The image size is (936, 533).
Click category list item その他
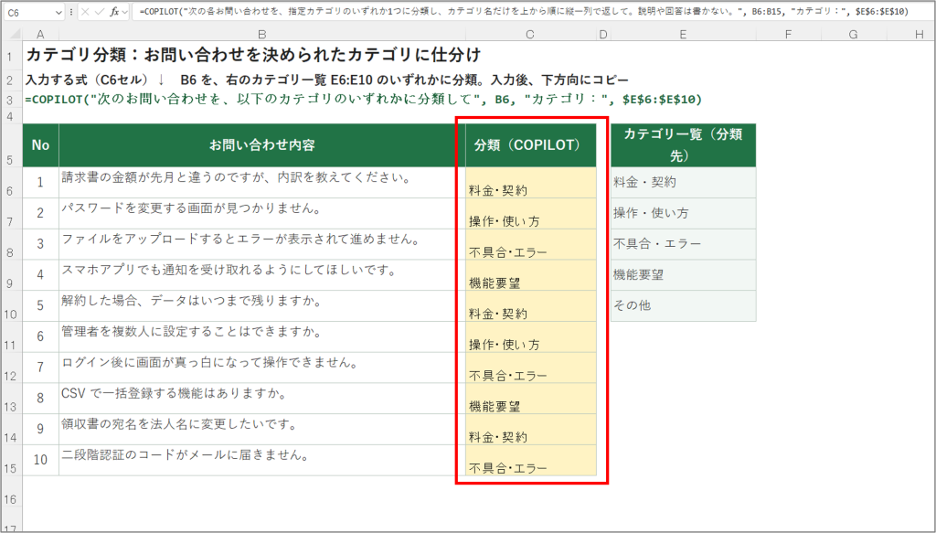point(683,305)
